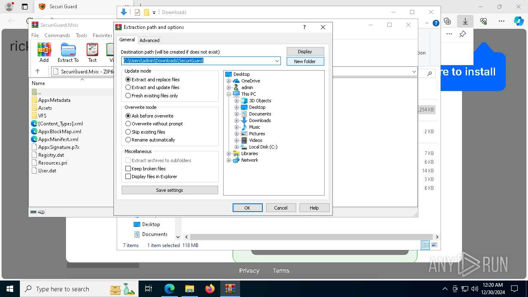
Task: Click the dialog's question mark help icon
Action: (x=304, y=27)
